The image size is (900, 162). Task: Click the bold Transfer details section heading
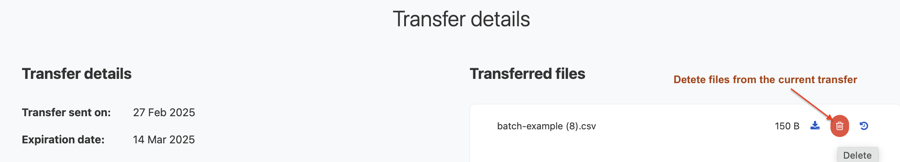point(77,74)
